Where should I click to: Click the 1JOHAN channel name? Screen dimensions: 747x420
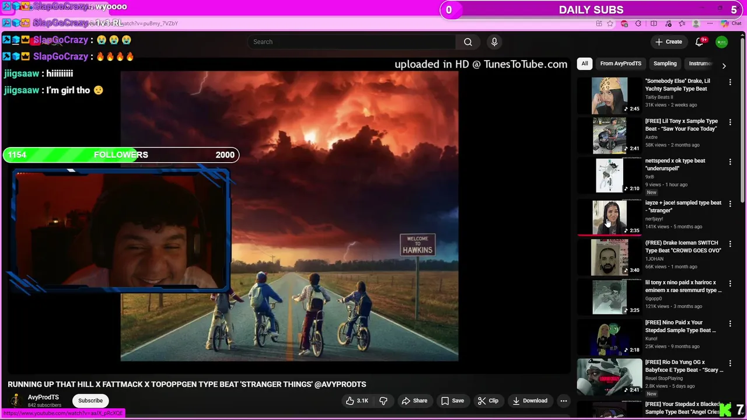[x=655, y=258]
